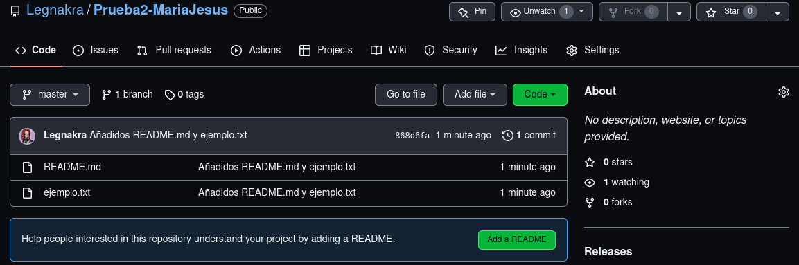799x265 pixels.
Task: Click the file icon beside ejemplo.txt
Action: point(27,193)
